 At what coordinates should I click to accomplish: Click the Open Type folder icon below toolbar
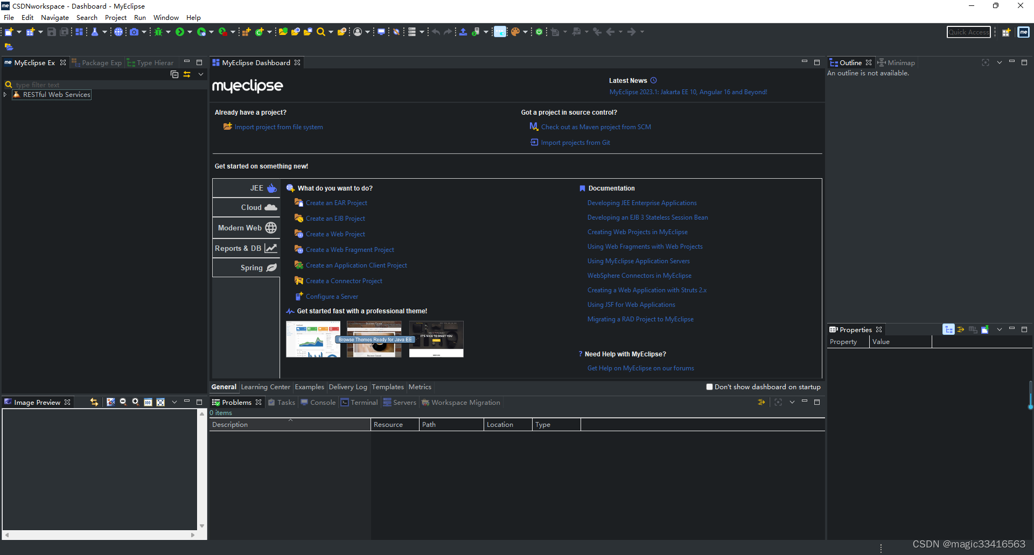9,47
